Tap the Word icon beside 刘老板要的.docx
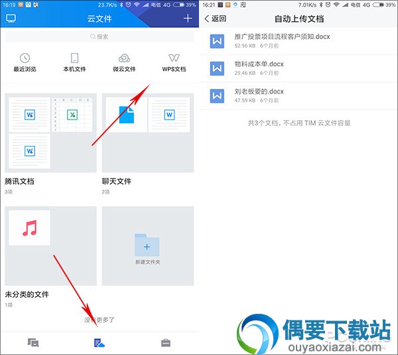This screenshot has width=398, height=355. [x=217, y=96]
